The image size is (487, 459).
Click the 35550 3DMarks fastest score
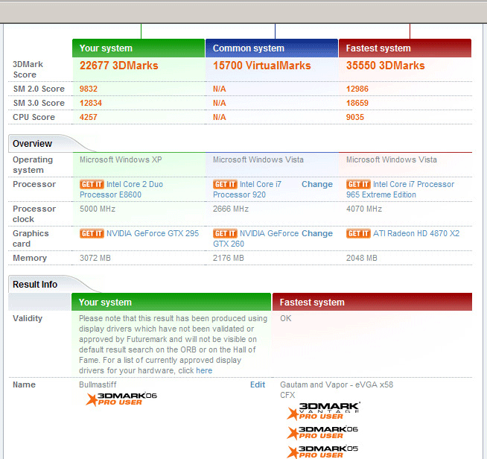click(x=385, y=66)
